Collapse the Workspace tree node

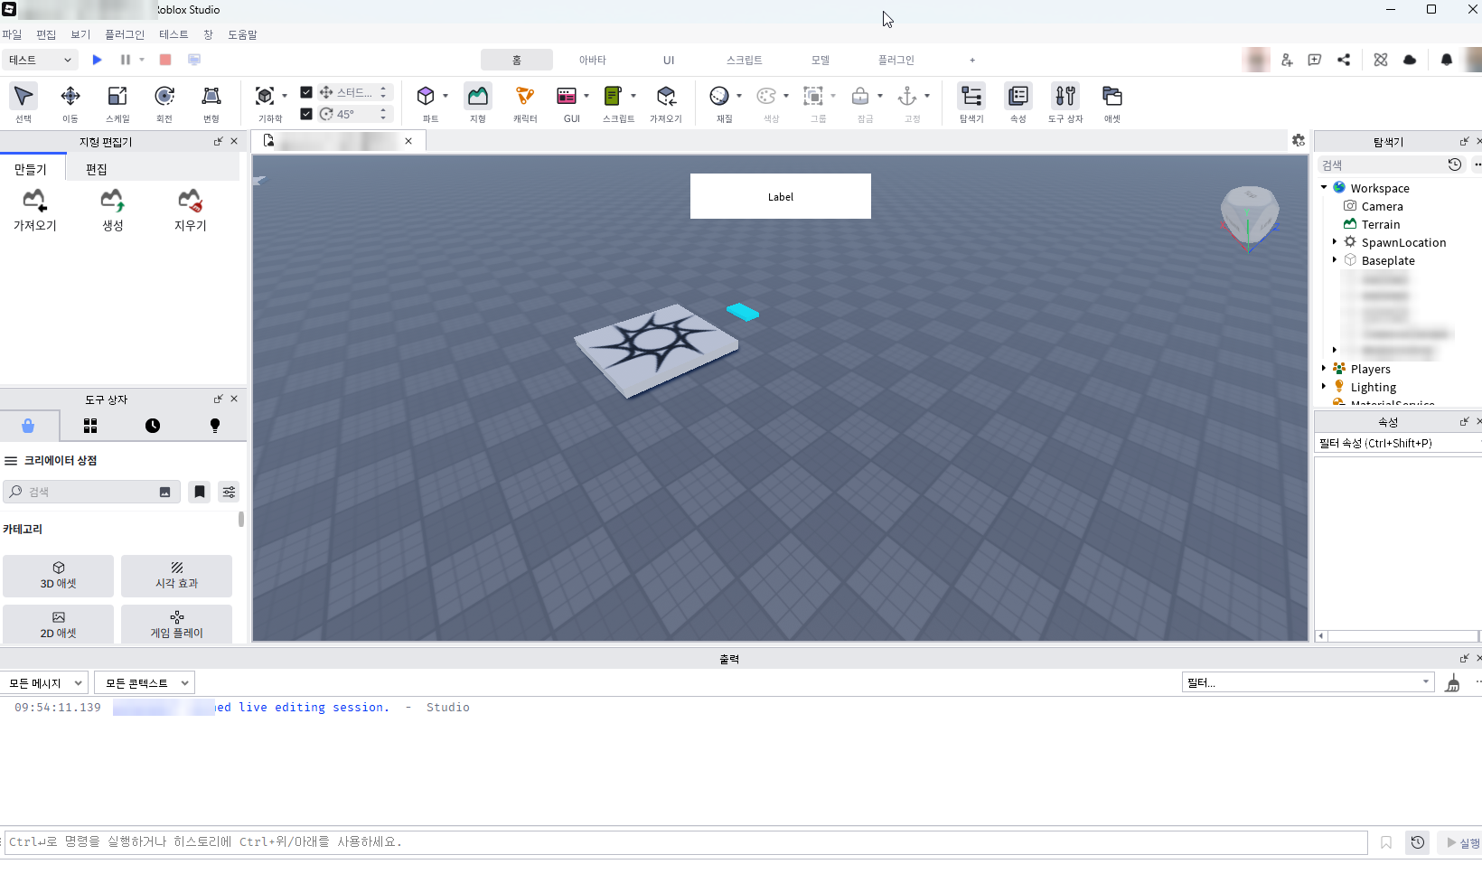tap(1324, 188)
